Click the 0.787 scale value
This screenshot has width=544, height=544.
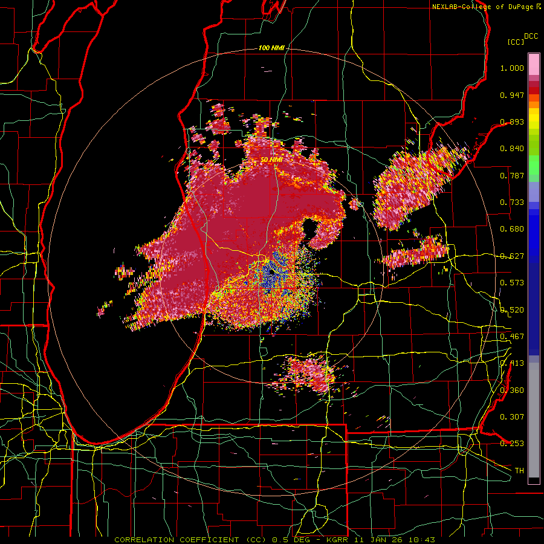point(512,175)
